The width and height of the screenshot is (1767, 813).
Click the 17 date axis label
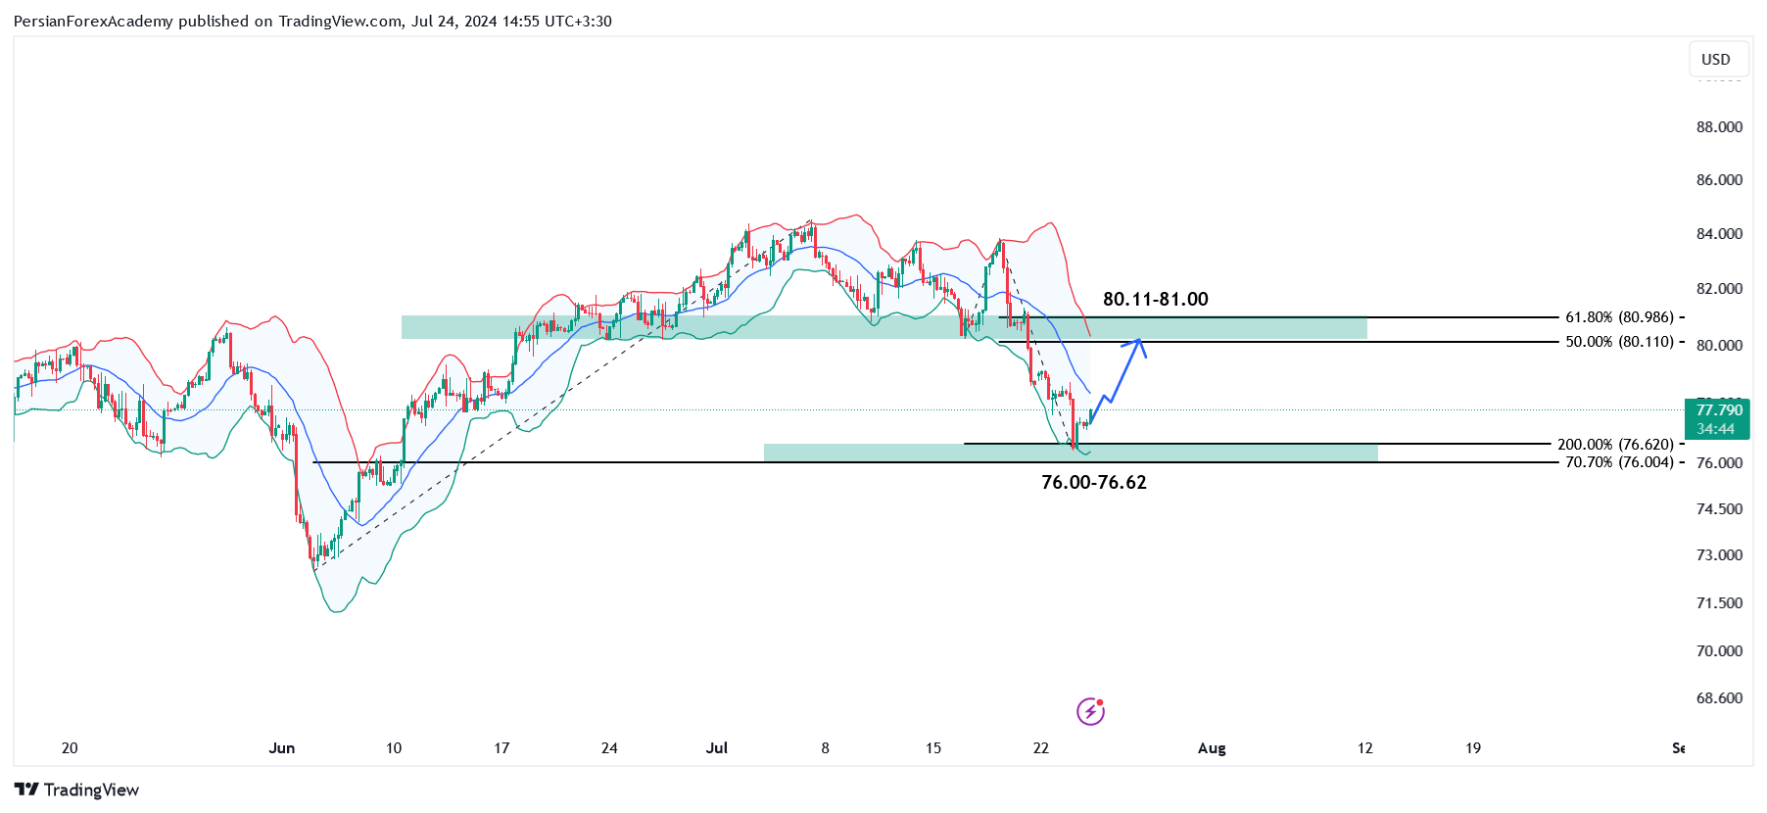(x=501, y=747)
